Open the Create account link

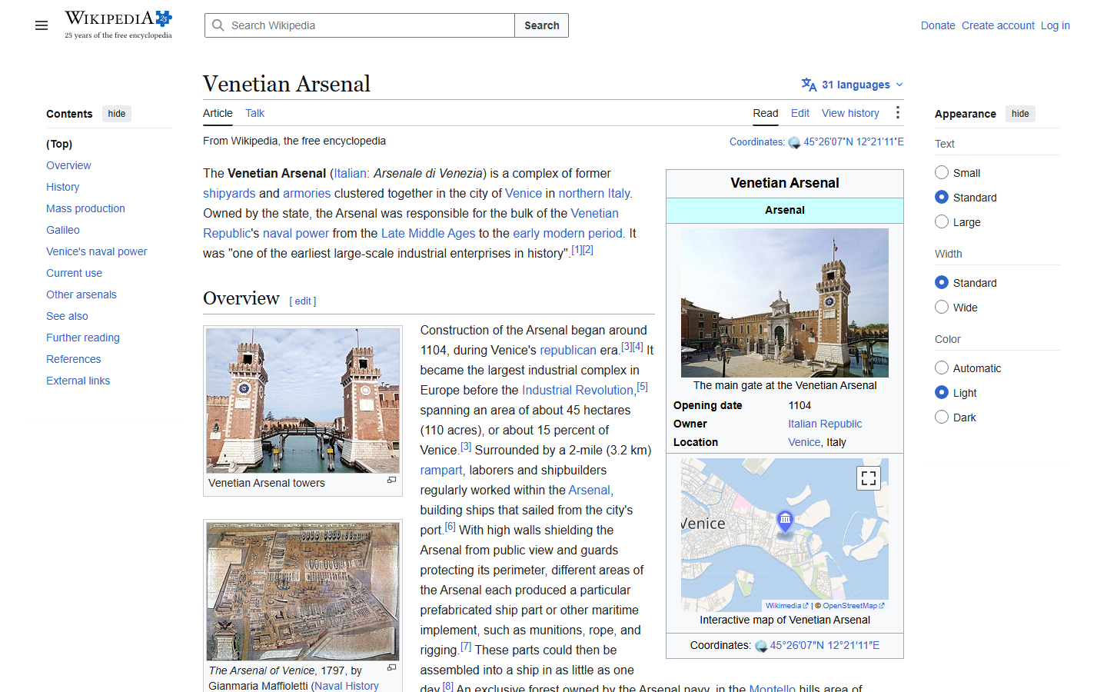(998, 25)
